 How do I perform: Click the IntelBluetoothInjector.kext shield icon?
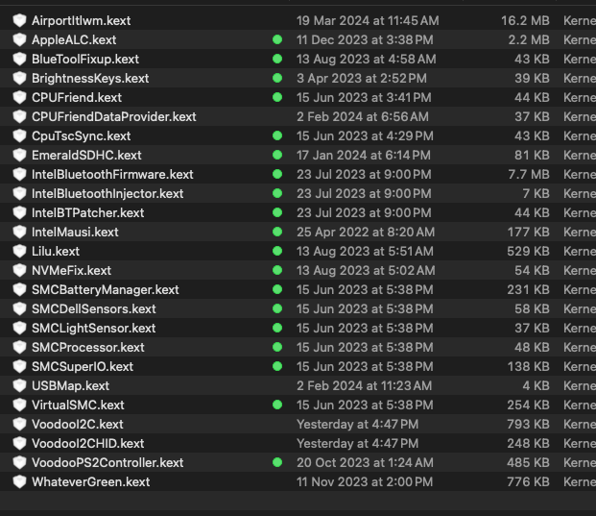point(19,193)
